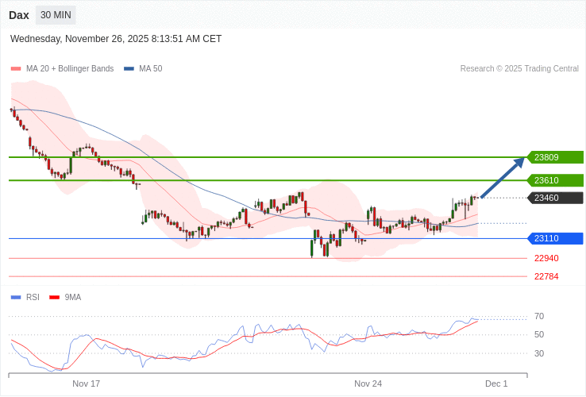
Task: Click the Nov 17 date axis label
Action: point(86,384)
